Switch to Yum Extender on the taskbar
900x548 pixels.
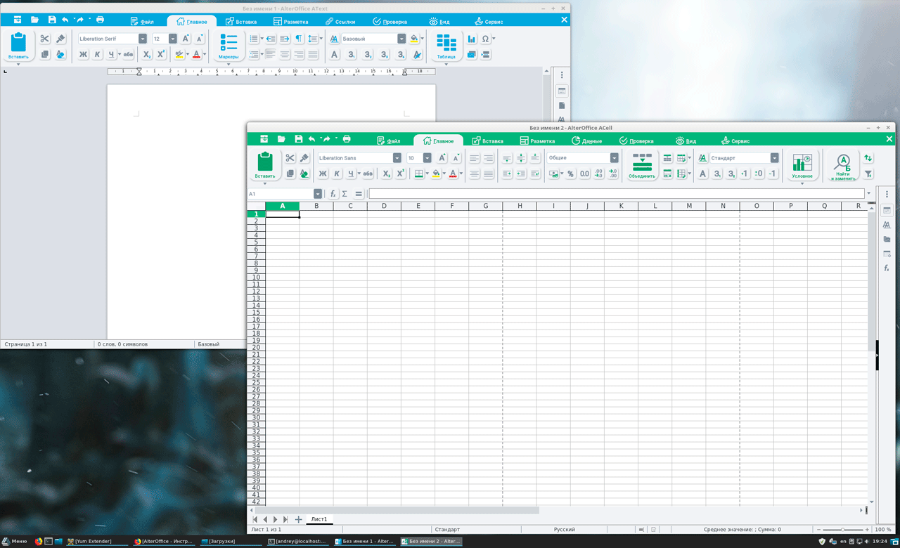97,542
